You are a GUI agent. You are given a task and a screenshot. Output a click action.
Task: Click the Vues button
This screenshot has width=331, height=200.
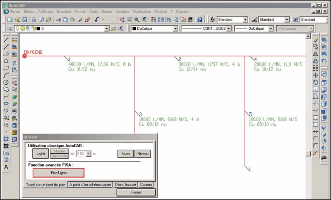pyautogui.click(x=125, y=154)
